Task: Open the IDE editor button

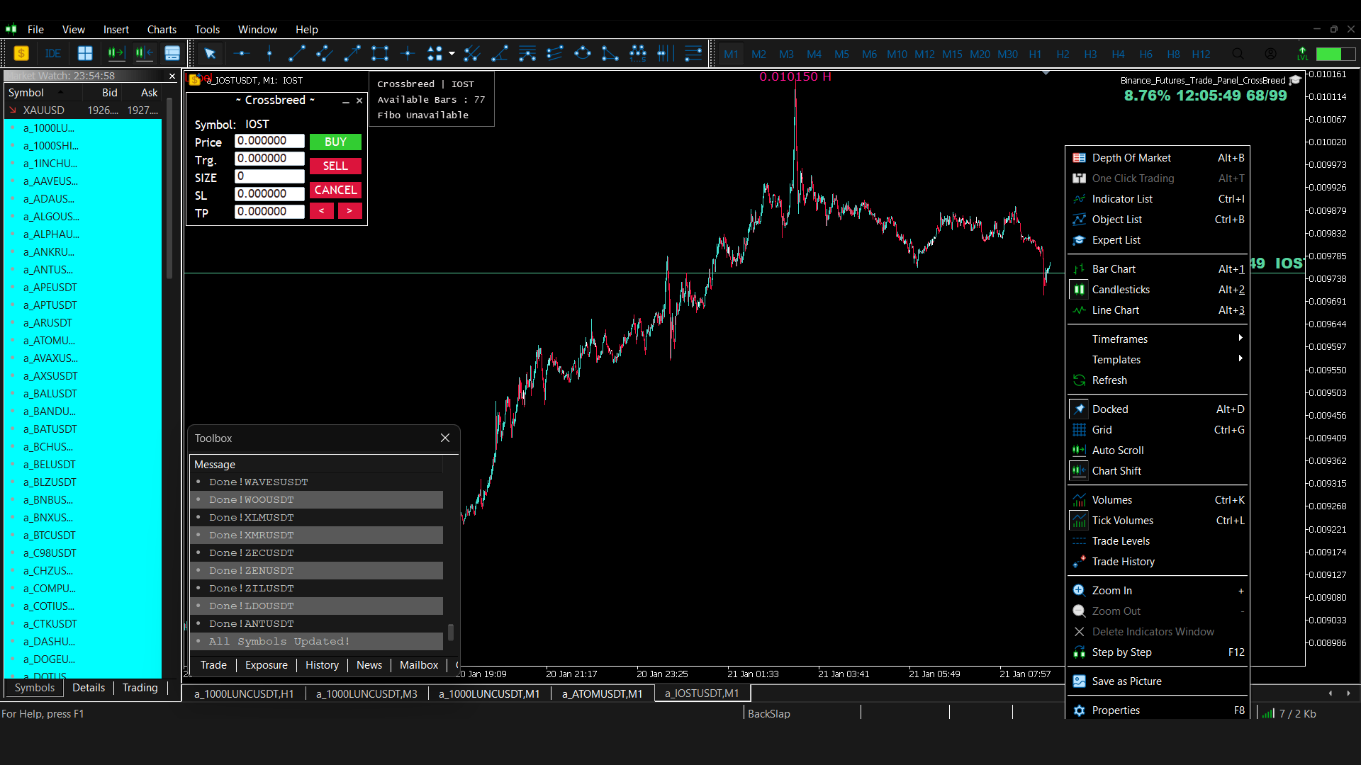Action: click(x=52, y=53)
